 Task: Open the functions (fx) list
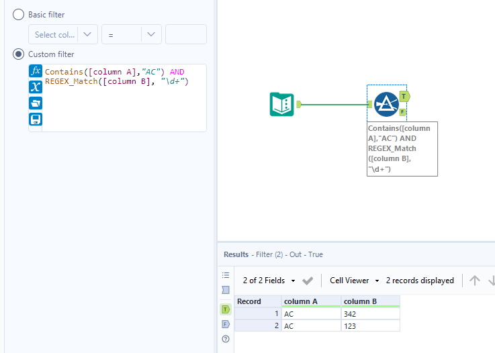coord(36,71)
